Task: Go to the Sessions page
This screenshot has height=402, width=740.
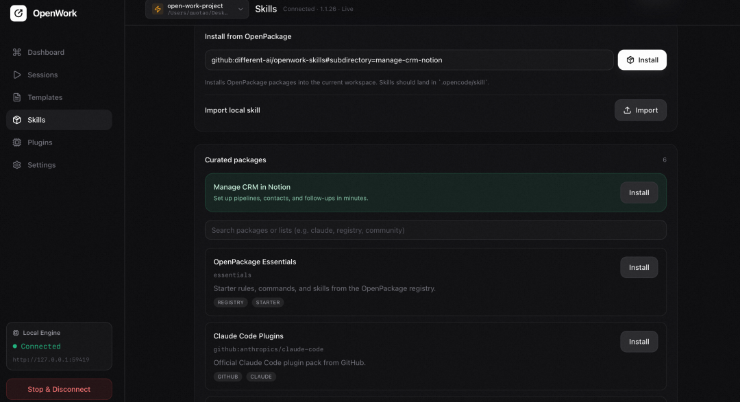Action: (42, 75)
